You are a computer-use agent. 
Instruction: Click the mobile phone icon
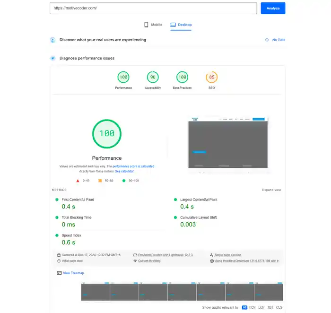146,25
